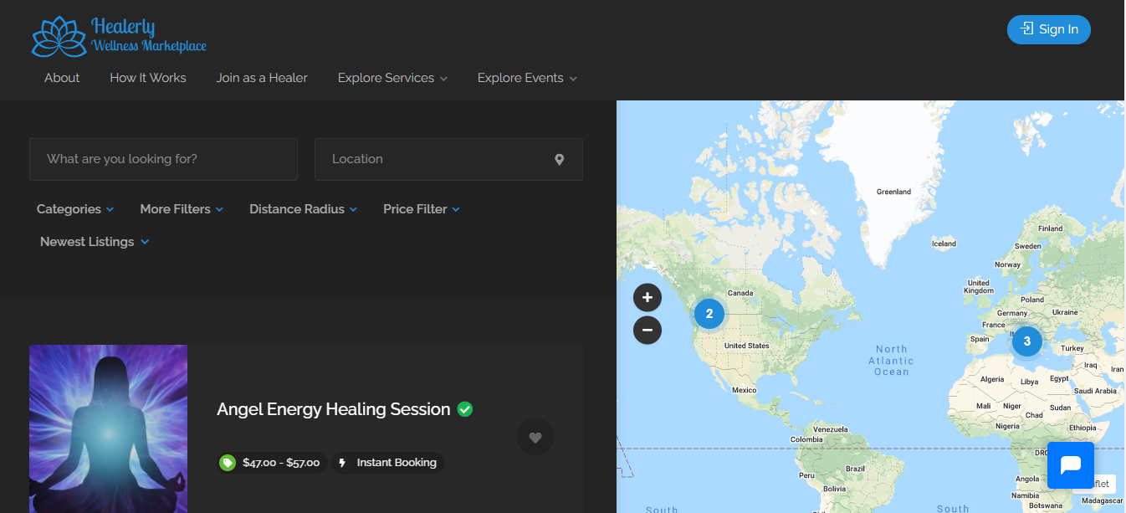This screenshot has width=1126, height=513.
Task: Click the Healerly lotus logo
Action: (x=57, y=35)
